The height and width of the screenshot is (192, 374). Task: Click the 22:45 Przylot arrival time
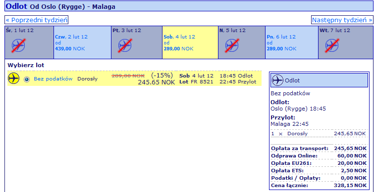click(238, 82)
